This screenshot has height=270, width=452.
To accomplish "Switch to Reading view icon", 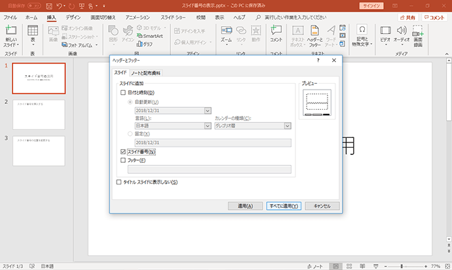I will pyautogui.click(x=362, y=266).
